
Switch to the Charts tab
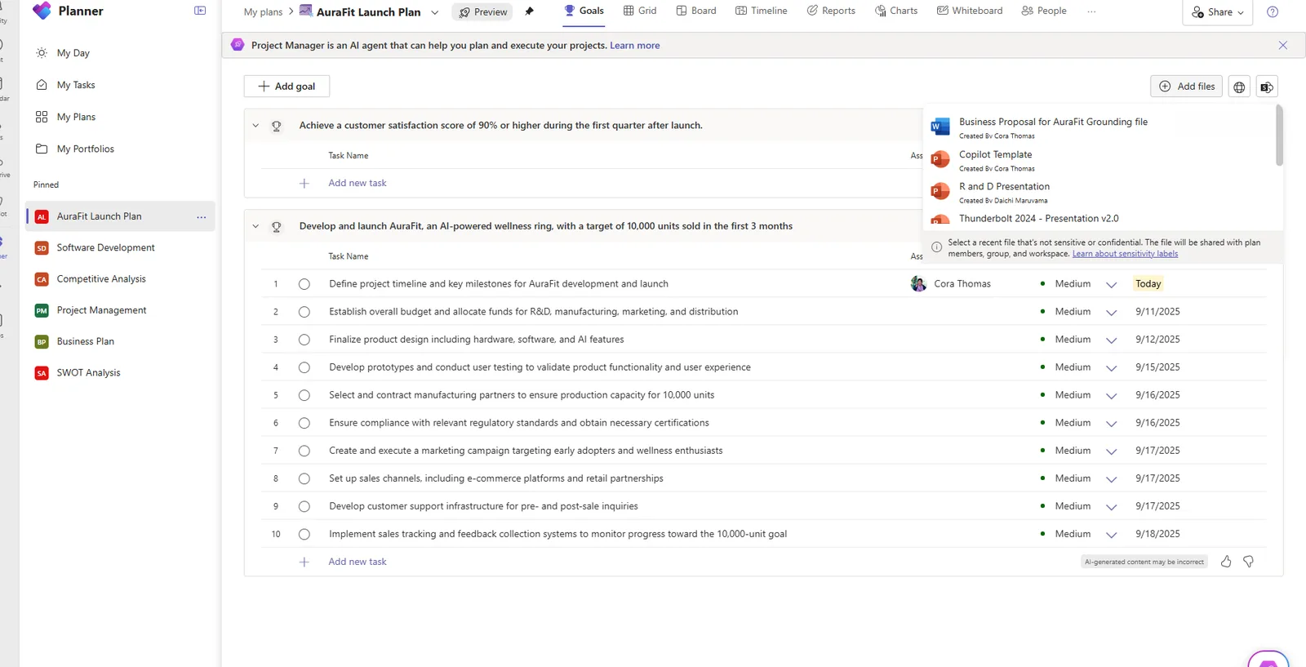point(896,11)
